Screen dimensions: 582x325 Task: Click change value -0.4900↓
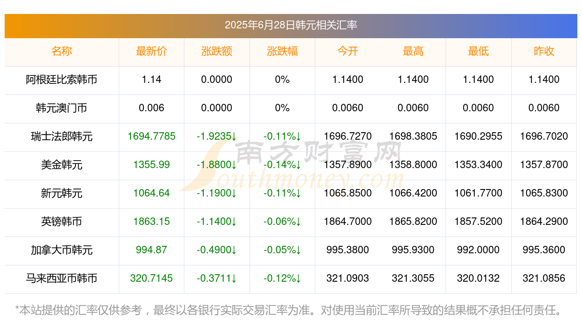(217, 250)
